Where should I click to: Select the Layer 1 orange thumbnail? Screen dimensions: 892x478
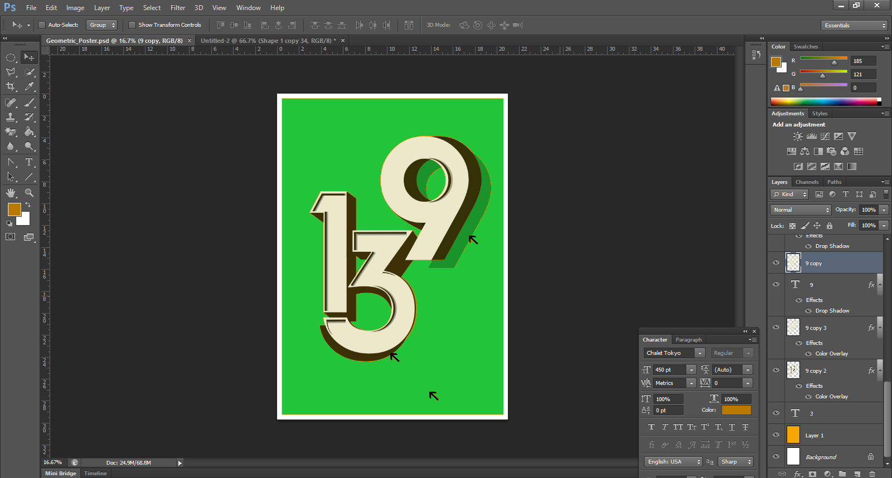[x=793, y=435]
